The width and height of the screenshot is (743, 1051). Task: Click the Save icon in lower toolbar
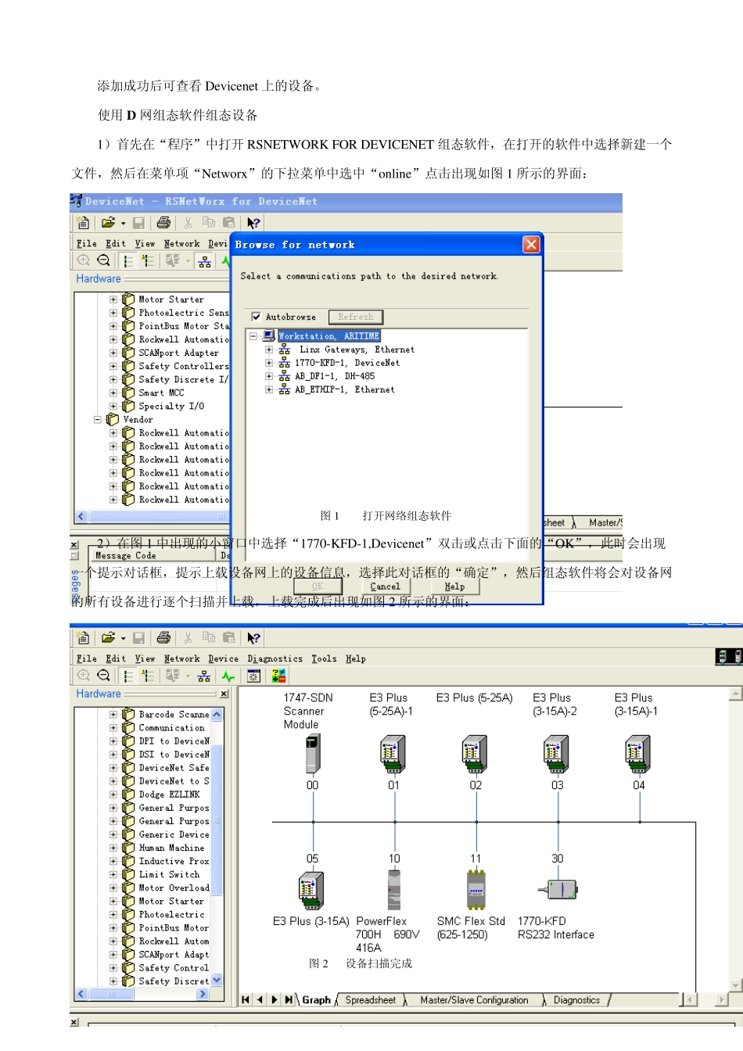(139, 638)
